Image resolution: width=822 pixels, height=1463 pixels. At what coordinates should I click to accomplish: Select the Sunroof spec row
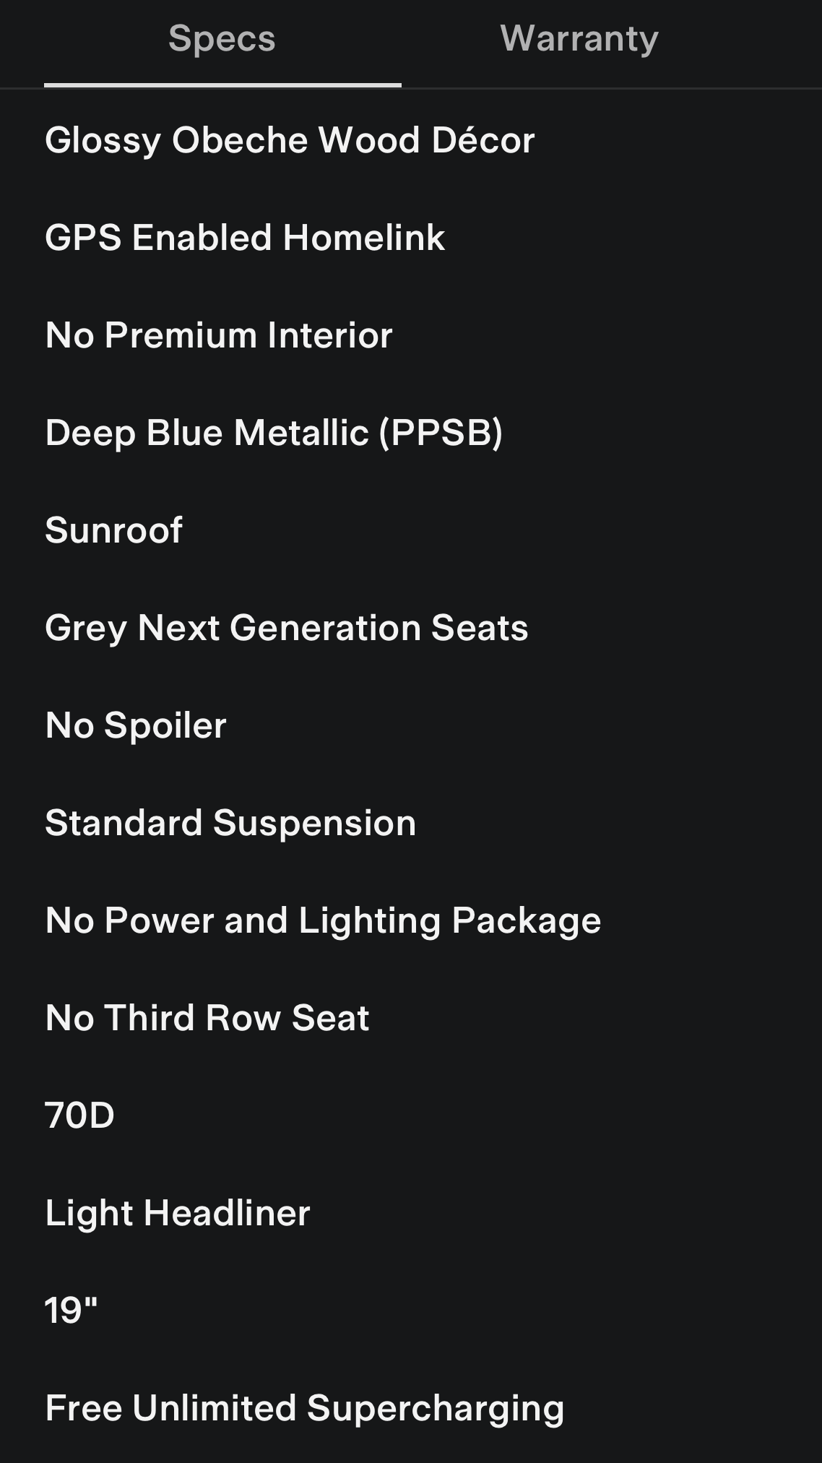pyautogui.click(x=113, y=530)
